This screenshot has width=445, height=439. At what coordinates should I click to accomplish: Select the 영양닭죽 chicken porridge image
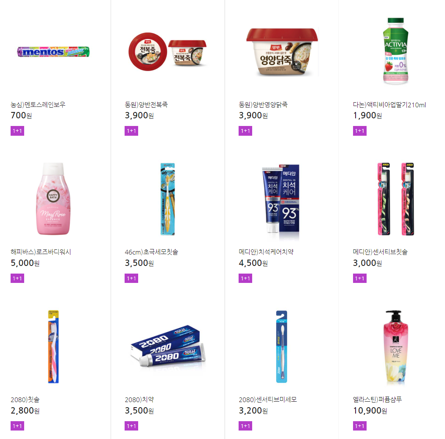282,52
